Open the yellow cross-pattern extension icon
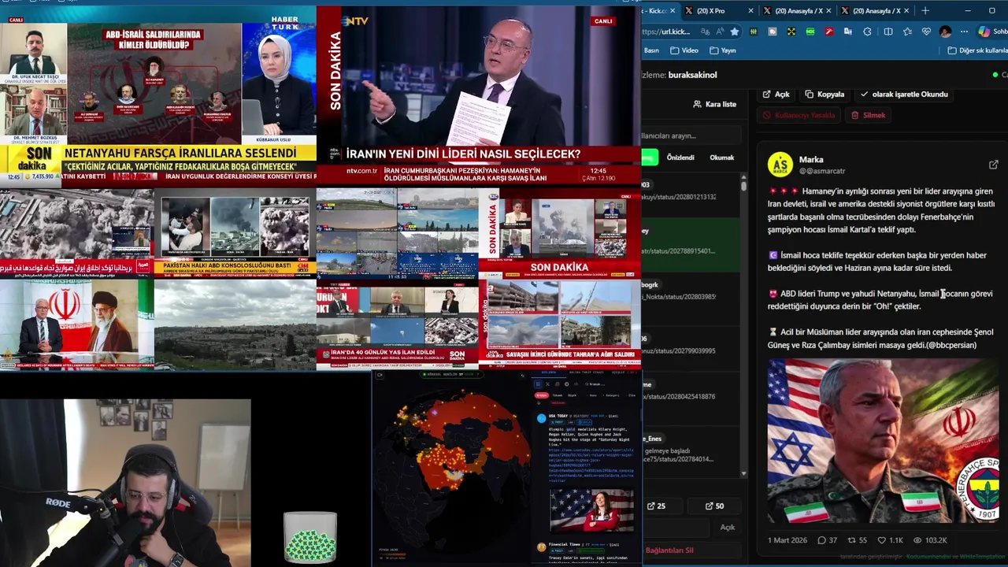The width and height of the screenshot is (1008, 567). [x=791, y=31]
